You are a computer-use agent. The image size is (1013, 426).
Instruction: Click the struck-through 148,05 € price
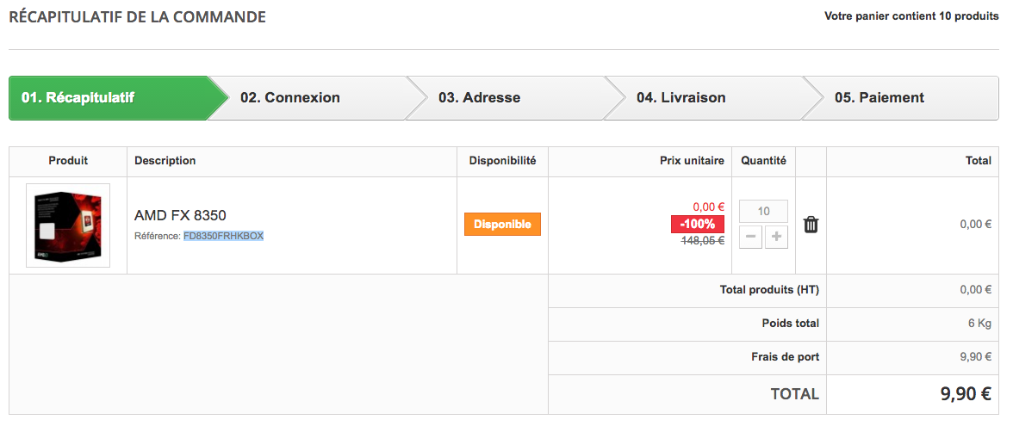[703, 241]
